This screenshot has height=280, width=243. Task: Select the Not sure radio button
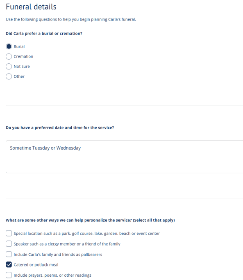[x=9, y=67]
